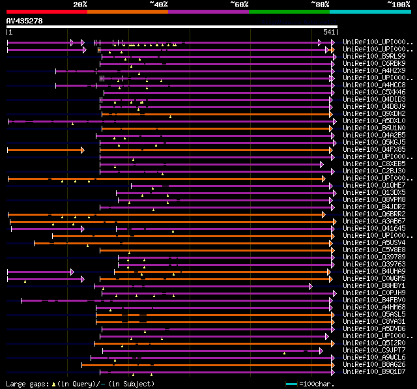Select the UniRef100_C0PJH9 label

click(x=374, y=293)
